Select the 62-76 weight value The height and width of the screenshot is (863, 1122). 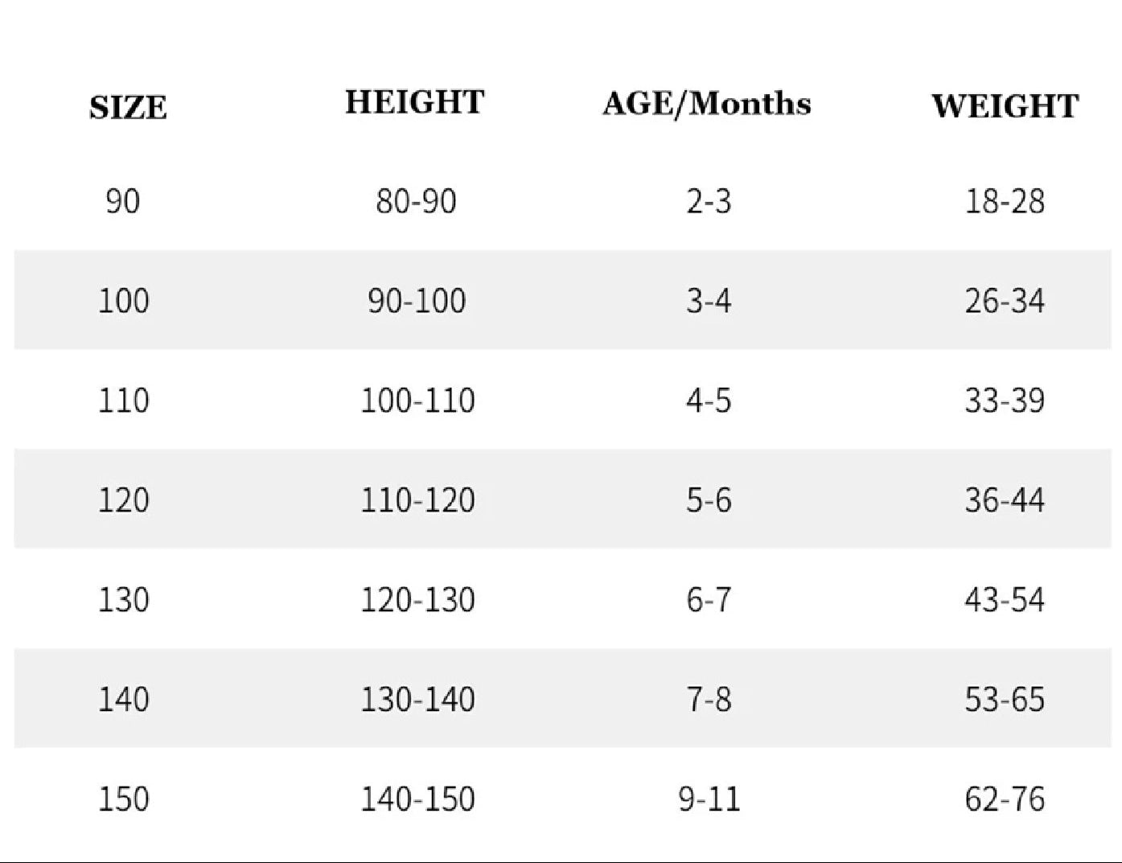pos(1005,799)
